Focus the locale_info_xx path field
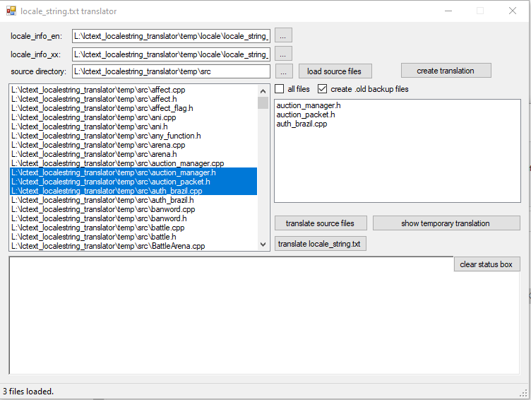Screen dimensions: 531x400 click(x=171, y=54)
